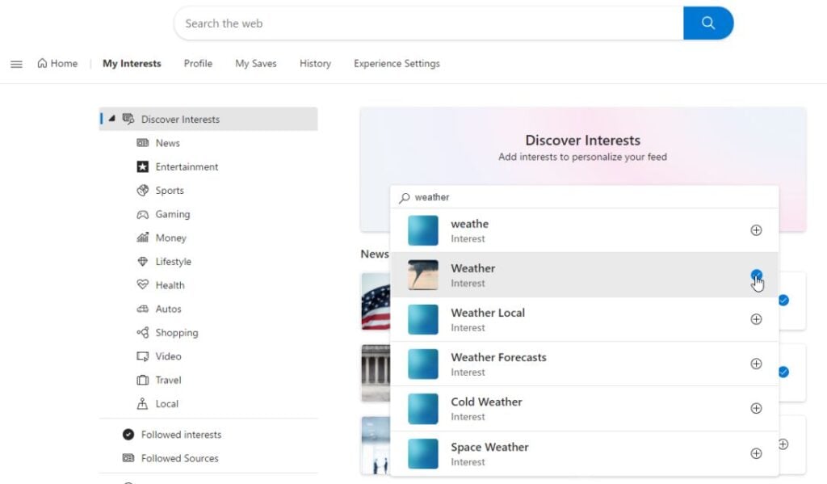Screen dimensions: 827x484
Task: Toggle followed checkmark on flag news card
Action: click(x=783, y=301)
